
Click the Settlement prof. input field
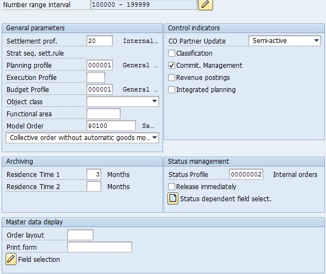coord(100,41)
